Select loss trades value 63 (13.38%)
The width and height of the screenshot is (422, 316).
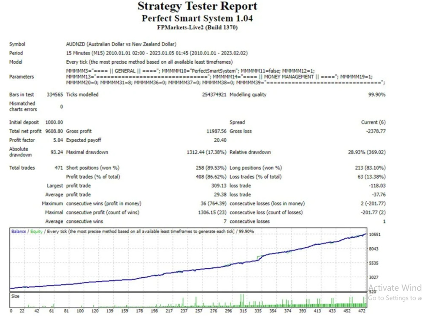pos(372,177)
